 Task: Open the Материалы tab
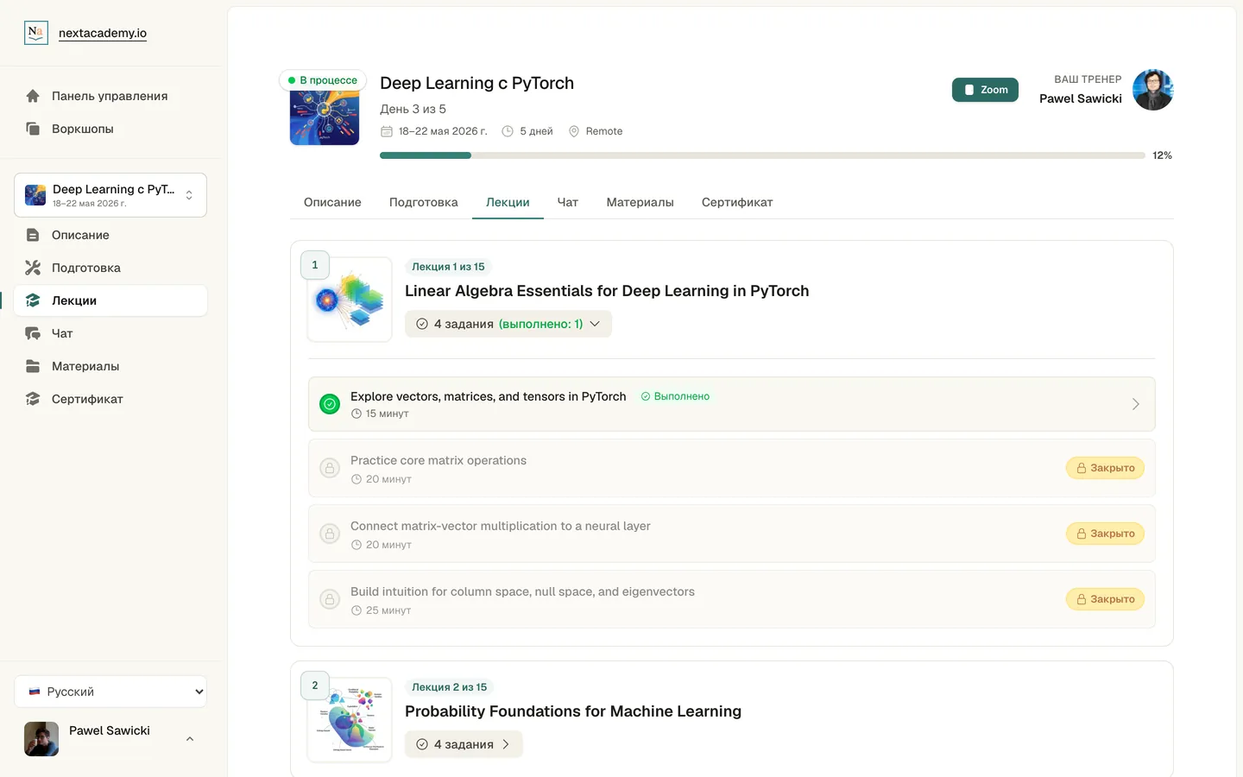tap(640, 202)
